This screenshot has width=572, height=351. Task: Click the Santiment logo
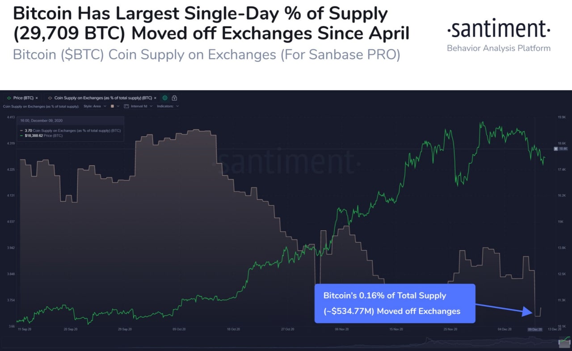coord(498,30)
